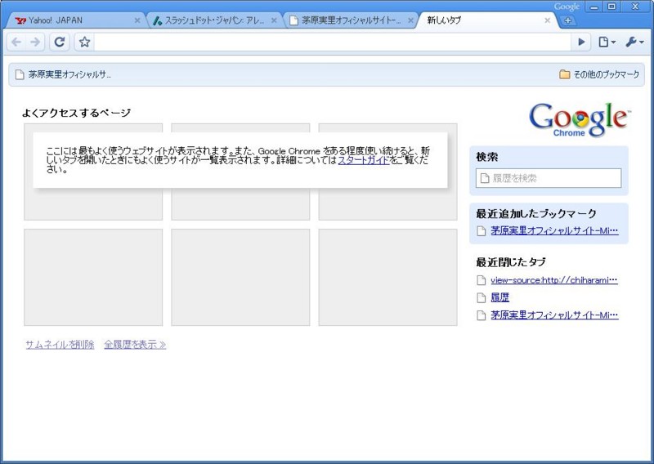Minimize the Chrome window
Viewport: 654px width, 464px height.
click(594, 7)
